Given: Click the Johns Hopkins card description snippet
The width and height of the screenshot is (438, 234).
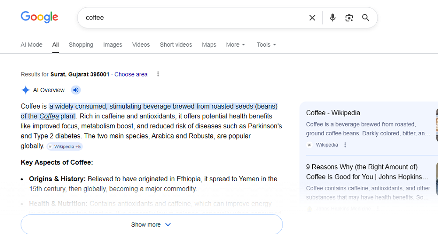Looking at the screenshot, I should pyautogui.click(x=368, y=193).
